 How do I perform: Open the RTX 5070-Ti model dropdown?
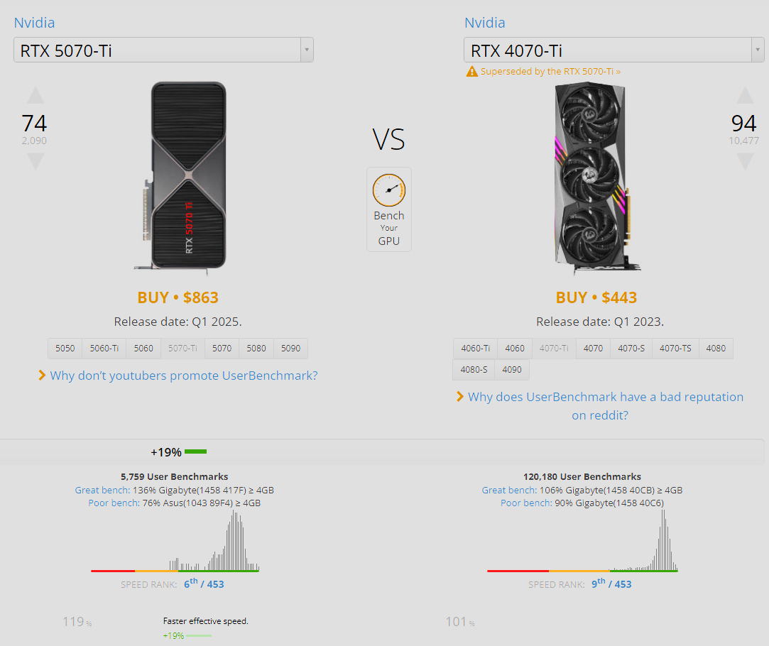[163, 50]
